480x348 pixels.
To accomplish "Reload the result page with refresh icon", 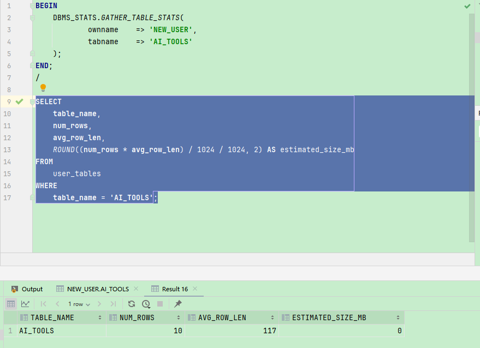I will coord(132,304).
